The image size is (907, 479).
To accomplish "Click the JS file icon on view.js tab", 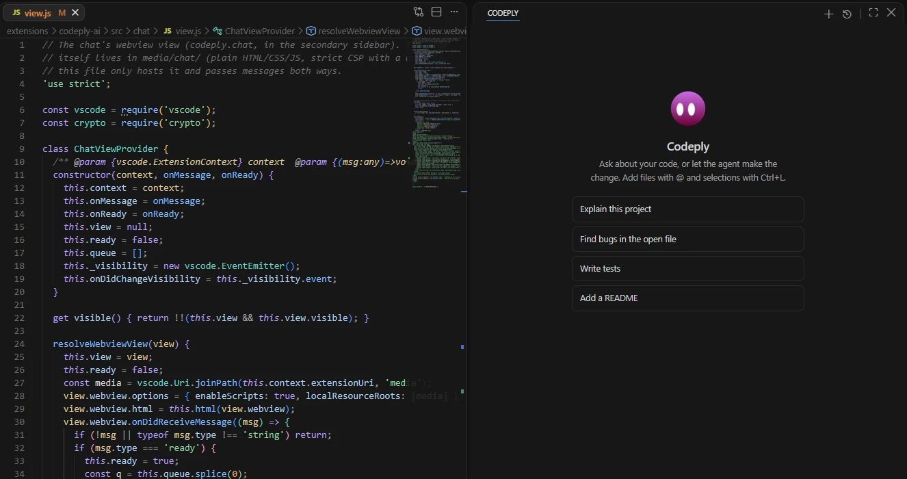I will (16, 12).
